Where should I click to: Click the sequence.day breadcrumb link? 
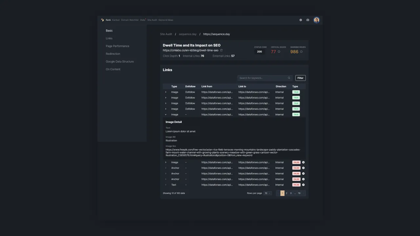[188, 34]
